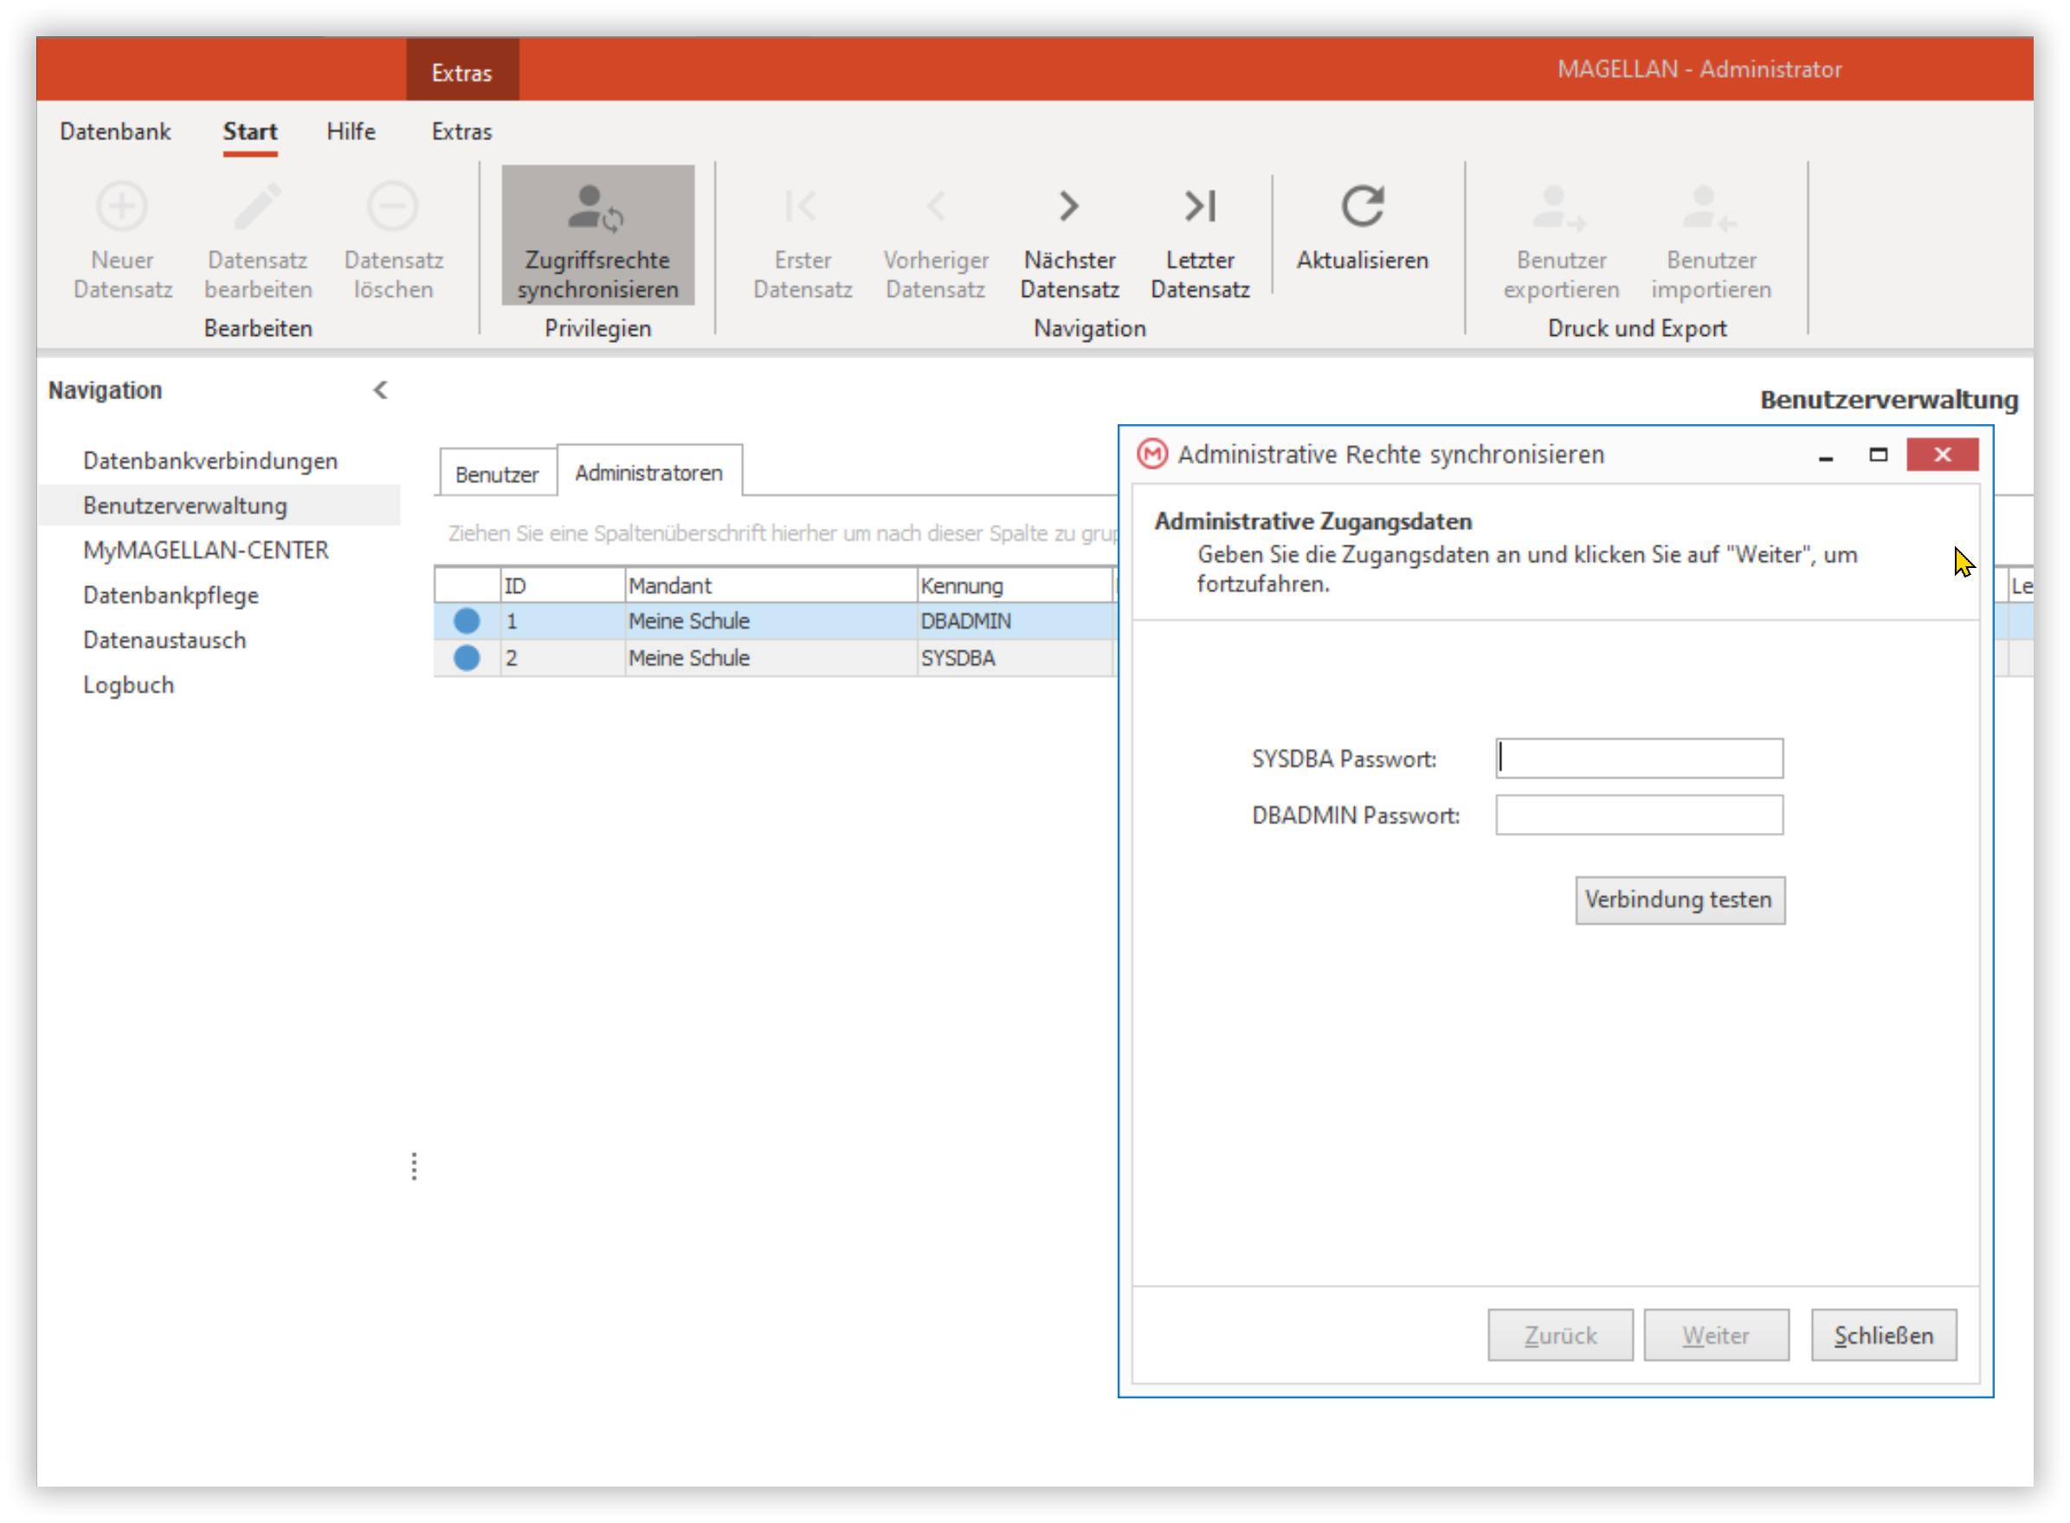Focus the SYSDBA Passwort field

pos(1639,758)
